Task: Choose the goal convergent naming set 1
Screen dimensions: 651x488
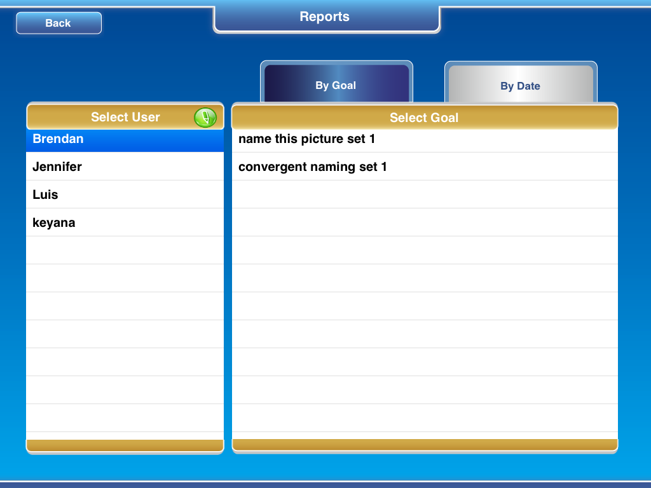Action: [425, 166]
